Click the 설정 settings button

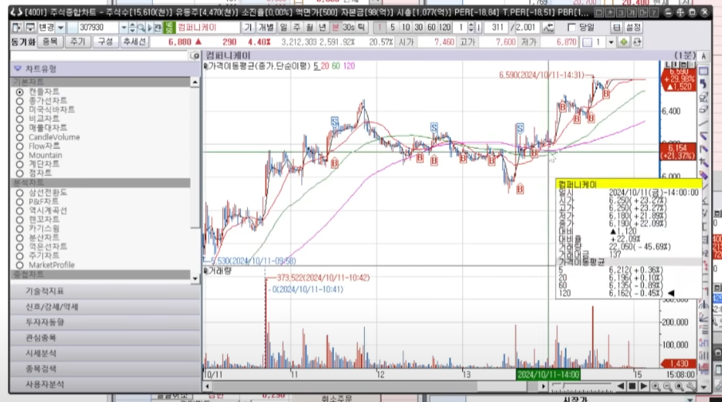point(633,28)
